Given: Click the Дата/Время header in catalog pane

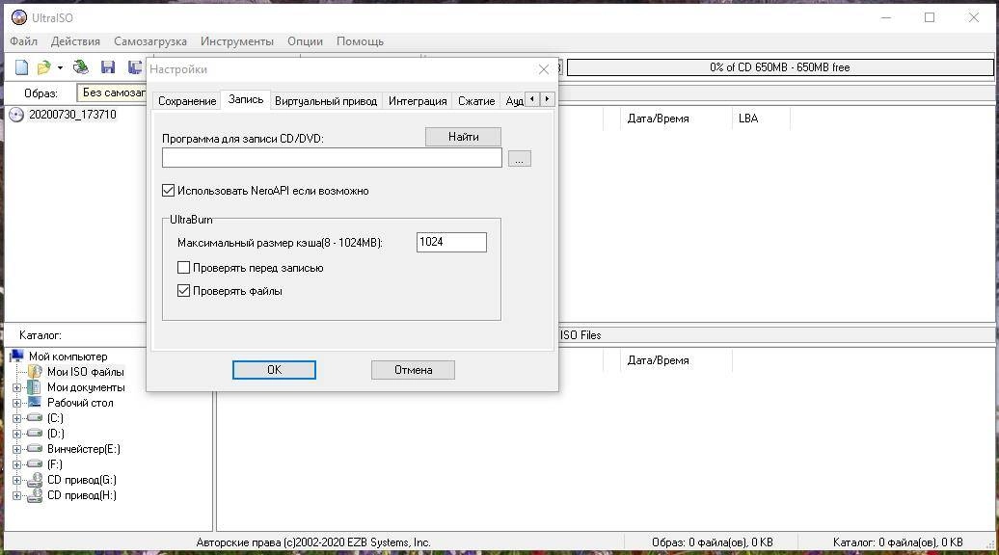Looking at the screenshot, I should click(677, 360).
